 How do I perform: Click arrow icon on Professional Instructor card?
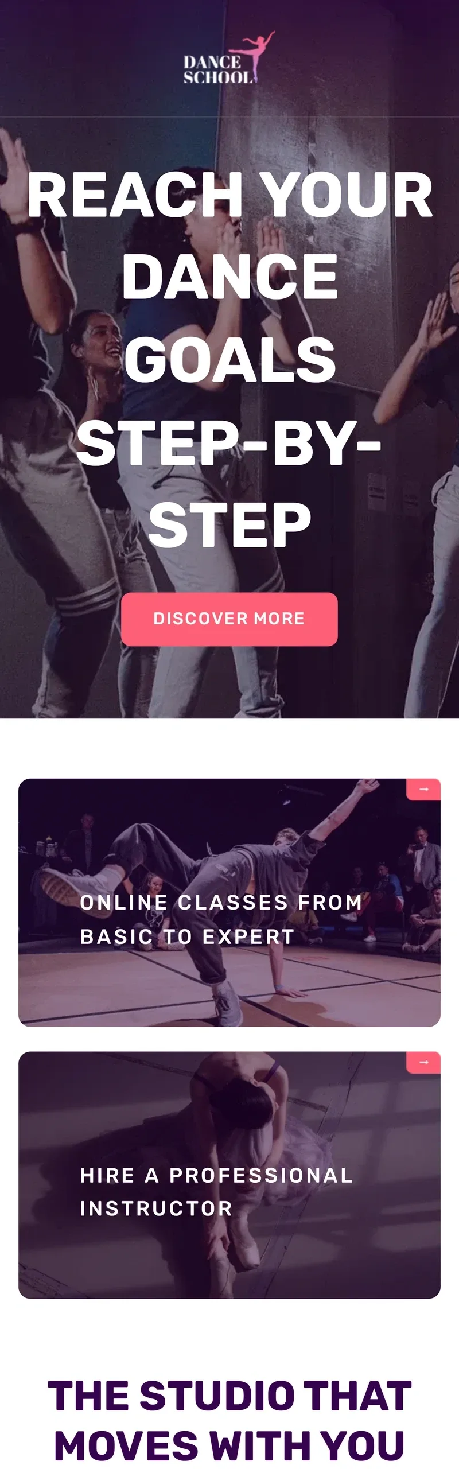pyautogui.click(x=423, y=1063)
